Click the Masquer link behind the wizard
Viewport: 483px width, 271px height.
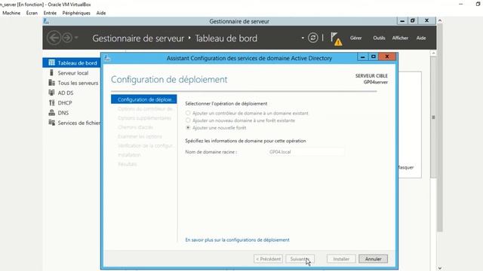(x=406, y=167)
